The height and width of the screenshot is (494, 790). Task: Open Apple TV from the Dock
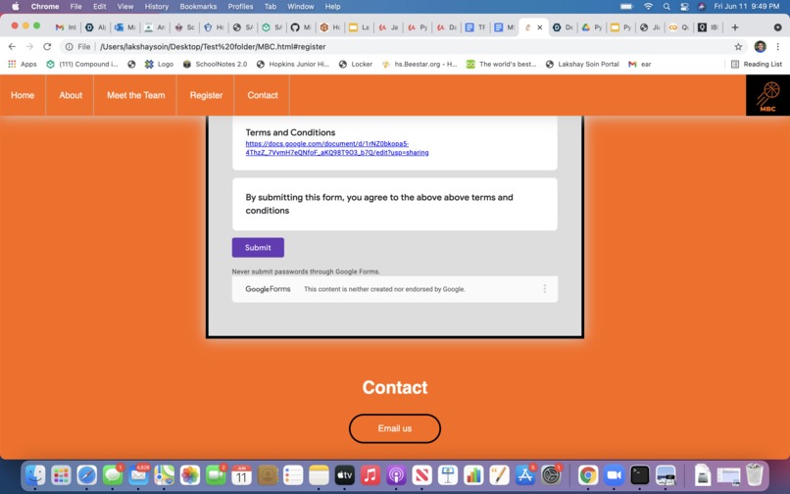click(x=345, y=474)
